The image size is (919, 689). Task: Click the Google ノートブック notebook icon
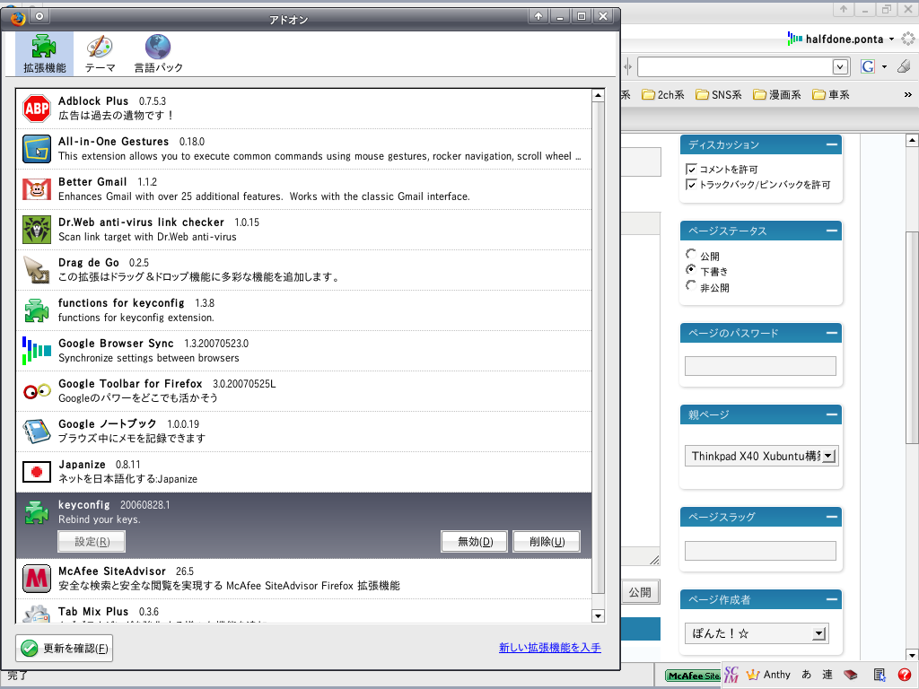[36, 432]
